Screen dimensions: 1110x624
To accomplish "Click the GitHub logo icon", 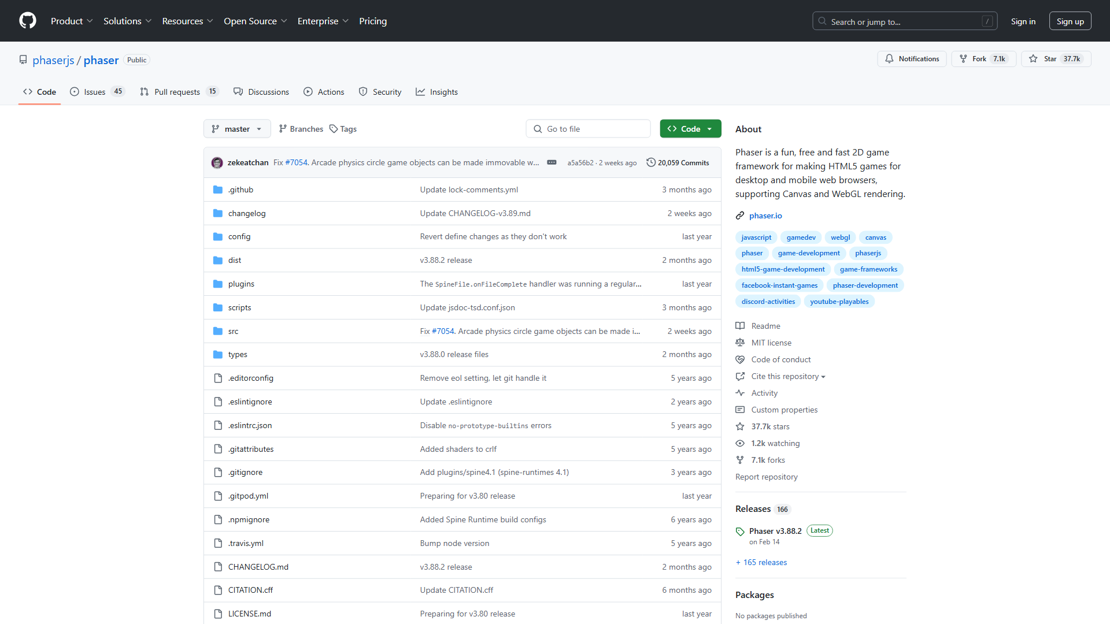I will coord(27,21).
